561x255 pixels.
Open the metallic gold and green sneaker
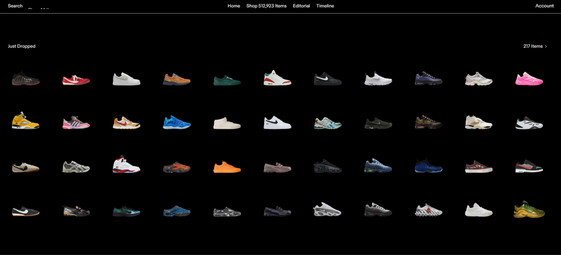(x=529, y=209)
